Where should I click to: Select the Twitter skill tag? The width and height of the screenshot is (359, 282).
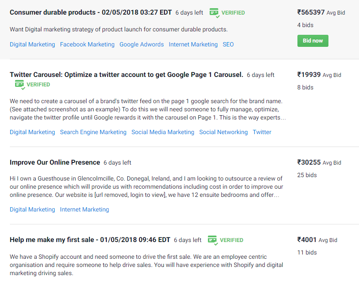pyautogui.click(x=262, y=132)
